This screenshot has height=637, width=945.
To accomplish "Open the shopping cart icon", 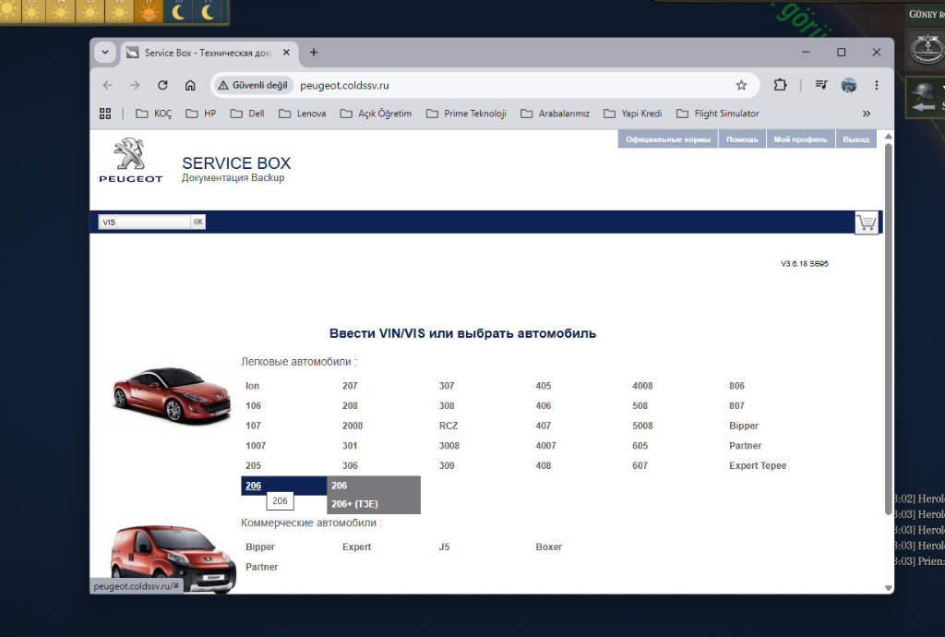I will pyautogui.click(x=867, y=223).
